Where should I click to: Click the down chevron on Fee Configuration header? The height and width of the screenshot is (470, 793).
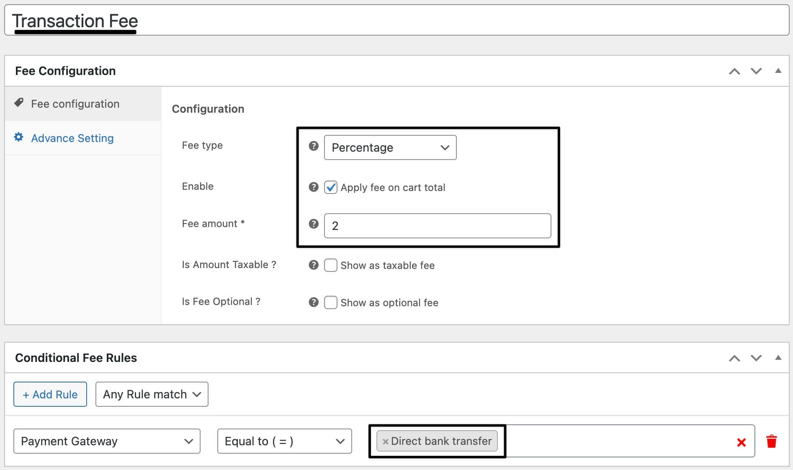pos(756,71)
